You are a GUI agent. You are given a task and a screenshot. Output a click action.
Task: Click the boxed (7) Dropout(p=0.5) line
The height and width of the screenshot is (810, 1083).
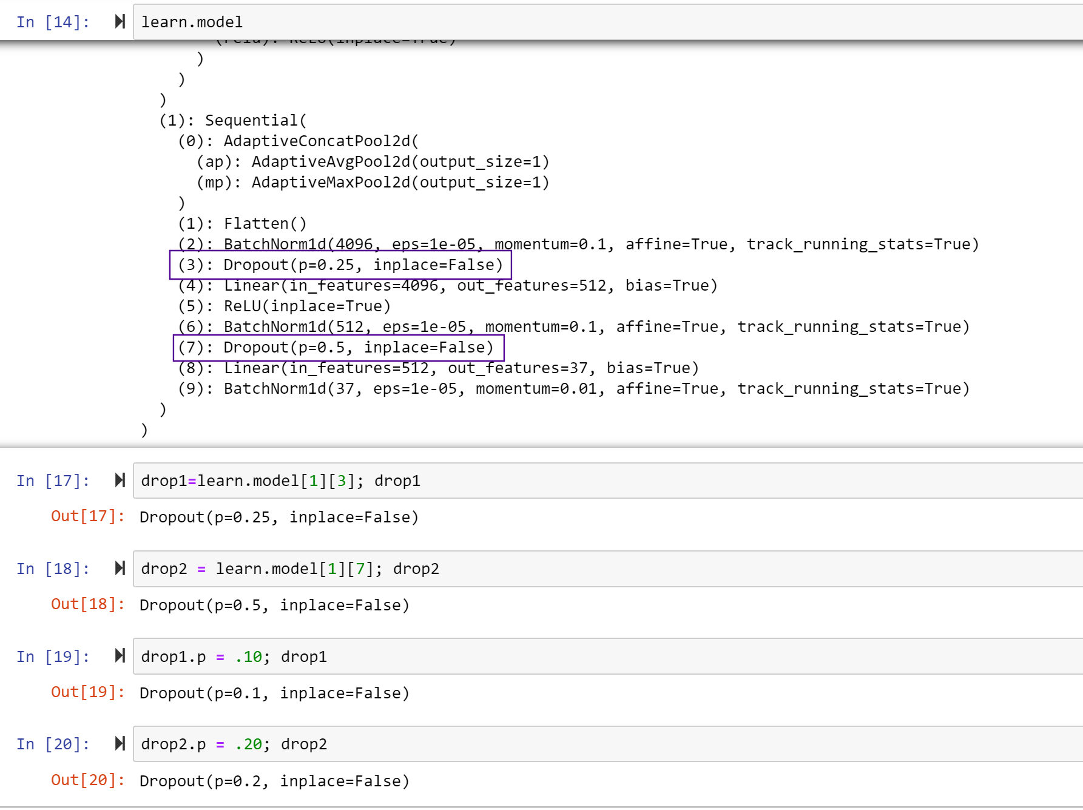coord(337,348)
